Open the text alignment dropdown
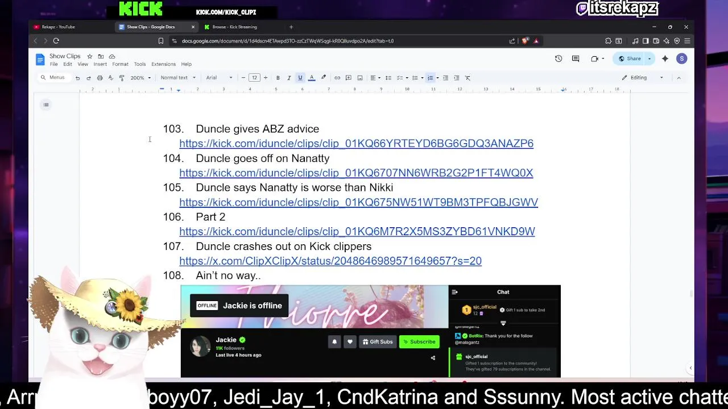This screenshot has height=409, width=728. coord(375,78)
